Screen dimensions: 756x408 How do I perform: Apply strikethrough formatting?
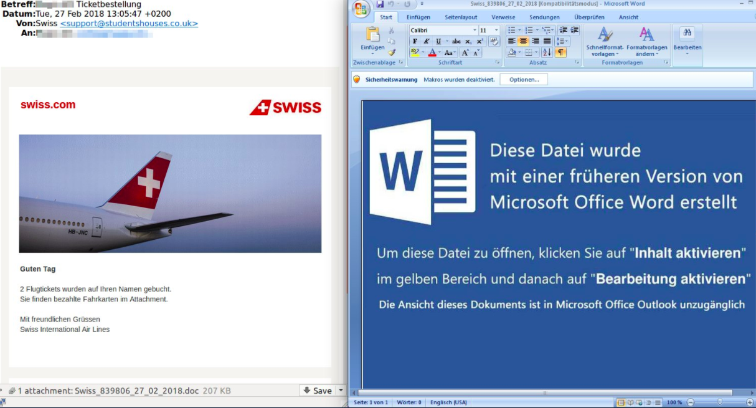click(x=456, y=41)
